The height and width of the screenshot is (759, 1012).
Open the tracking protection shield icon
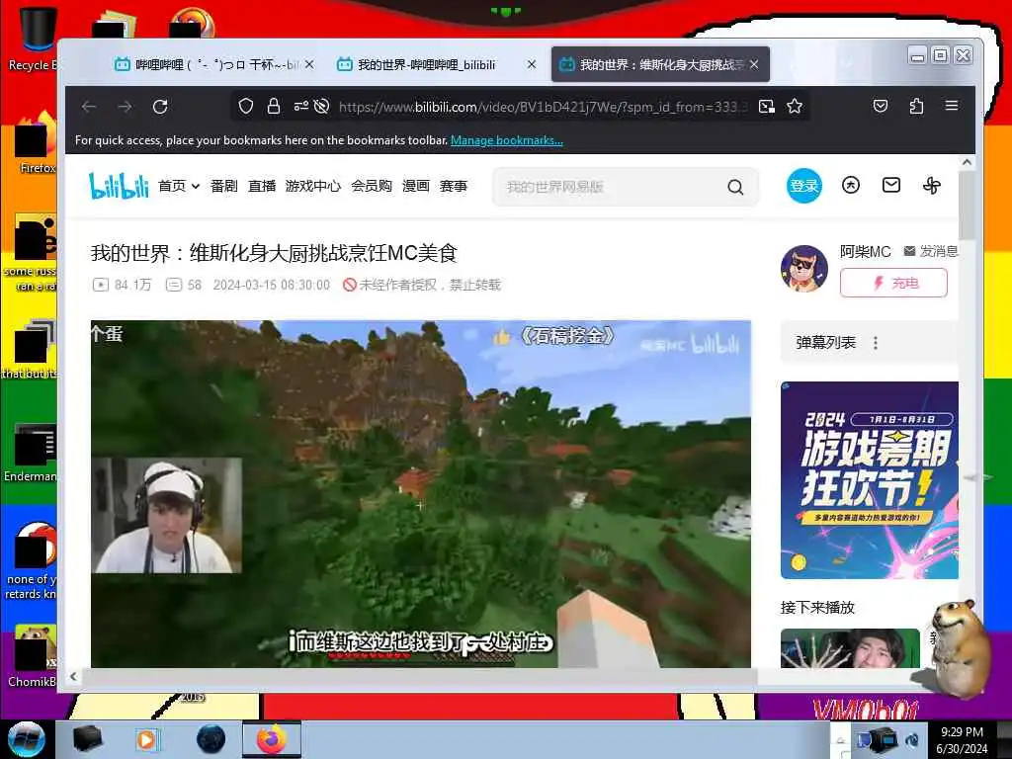(x=245, y=107)
